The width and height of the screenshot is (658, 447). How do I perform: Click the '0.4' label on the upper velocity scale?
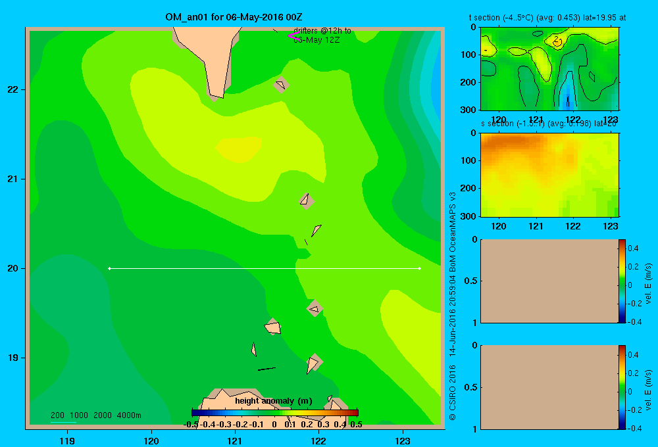coord(633,248)
